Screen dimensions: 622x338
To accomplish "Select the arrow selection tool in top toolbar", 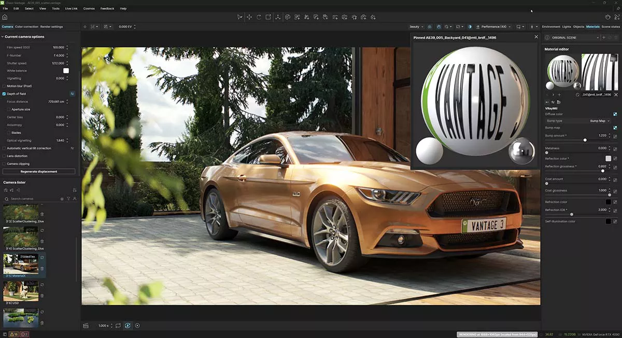I will (x=239, y=17).
